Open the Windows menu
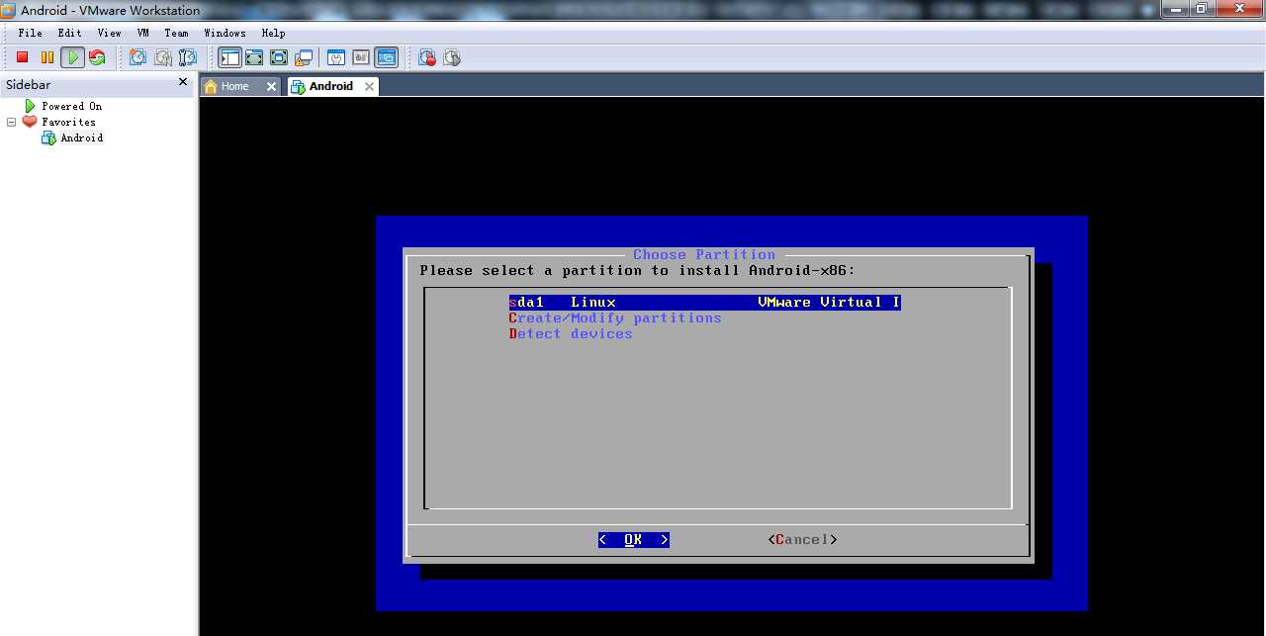Viewport: 1266px width, 636px height. tap(225, 33)
